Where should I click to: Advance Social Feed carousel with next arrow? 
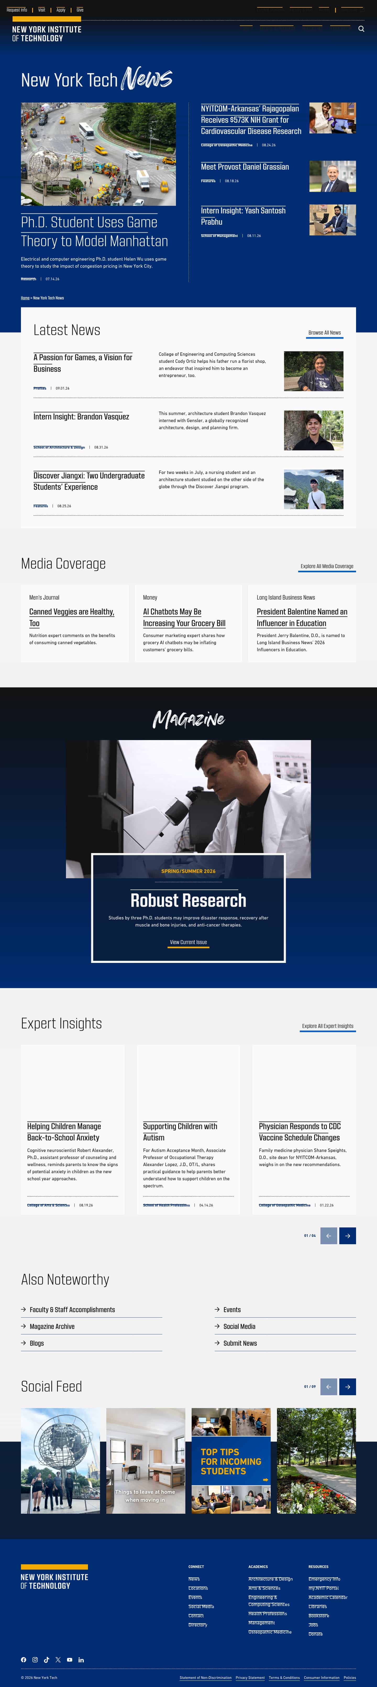tap(348, 1386)
